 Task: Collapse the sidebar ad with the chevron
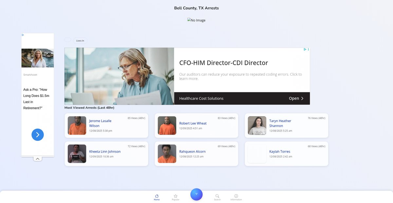(38, 159)
